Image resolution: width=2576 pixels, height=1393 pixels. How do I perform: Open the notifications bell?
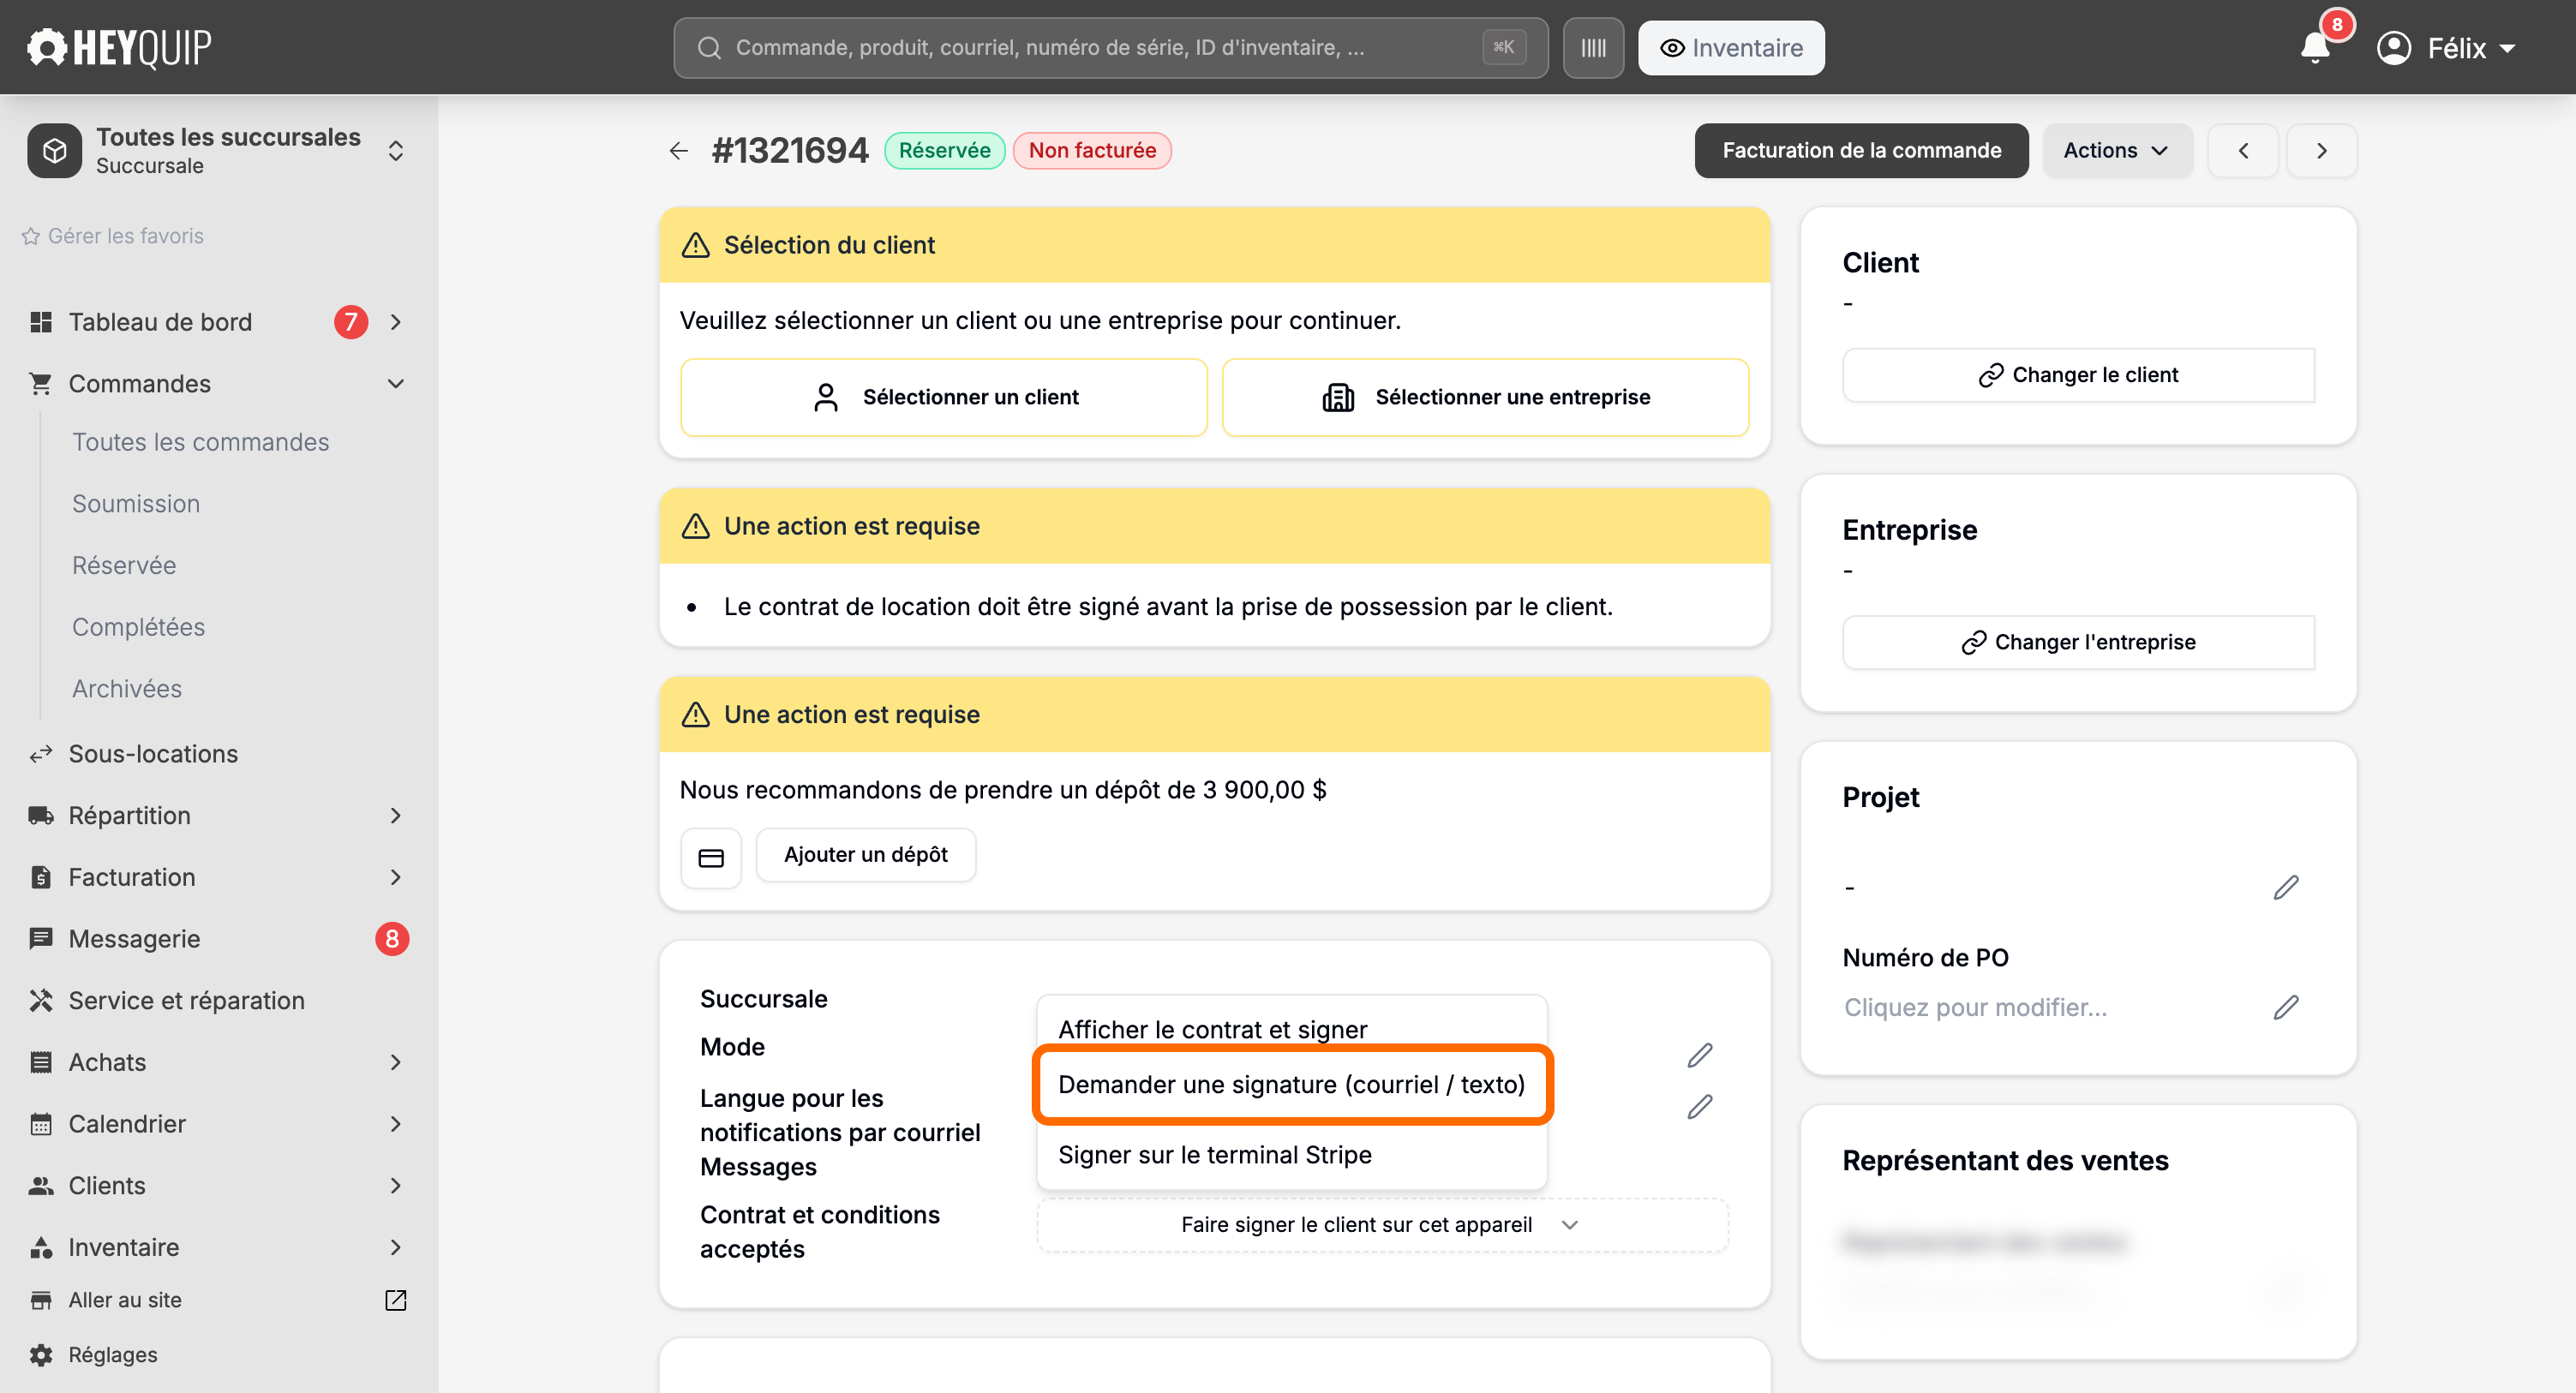tap(2315, 47)
